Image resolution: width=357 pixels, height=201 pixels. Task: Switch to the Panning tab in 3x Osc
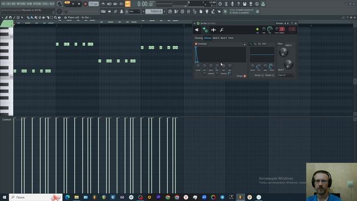pyautogui.click(x=199, y=38)
